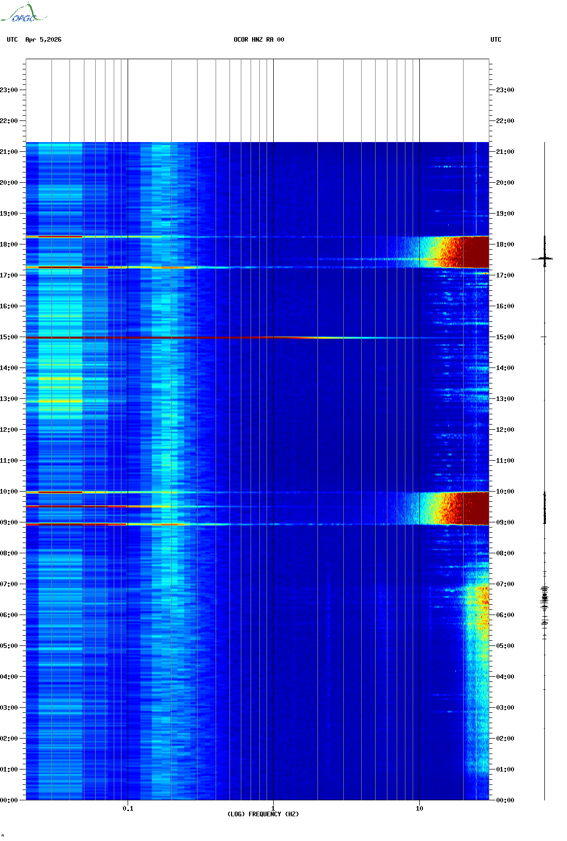The width and height of the screenshot is (567, 841).
Task: Click the left-axis '12:00' time label
Action: 9,430
